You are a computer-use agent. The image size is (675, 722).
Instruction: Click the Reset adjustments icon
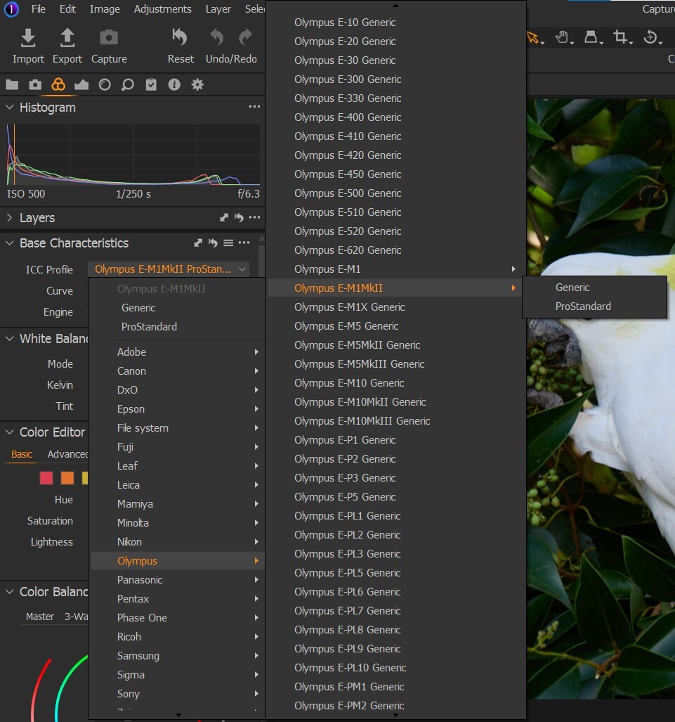pos(181,39)
